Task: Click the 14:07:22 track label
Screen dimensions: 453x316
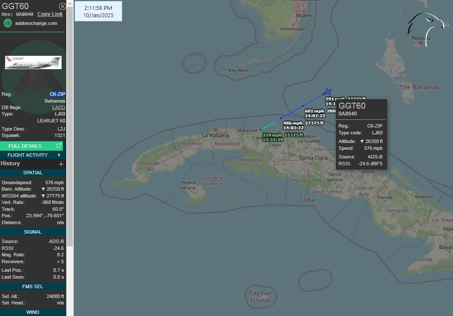Action: [x=315, y=115]
